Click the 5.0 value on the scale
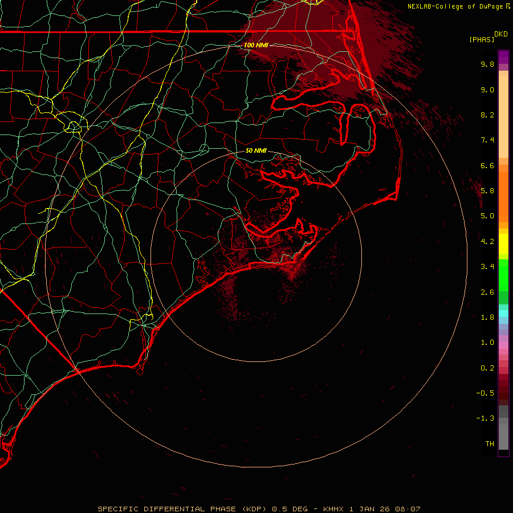Viewport: 513px width, 513px height. pyautogui.click(x=487, y=216)
